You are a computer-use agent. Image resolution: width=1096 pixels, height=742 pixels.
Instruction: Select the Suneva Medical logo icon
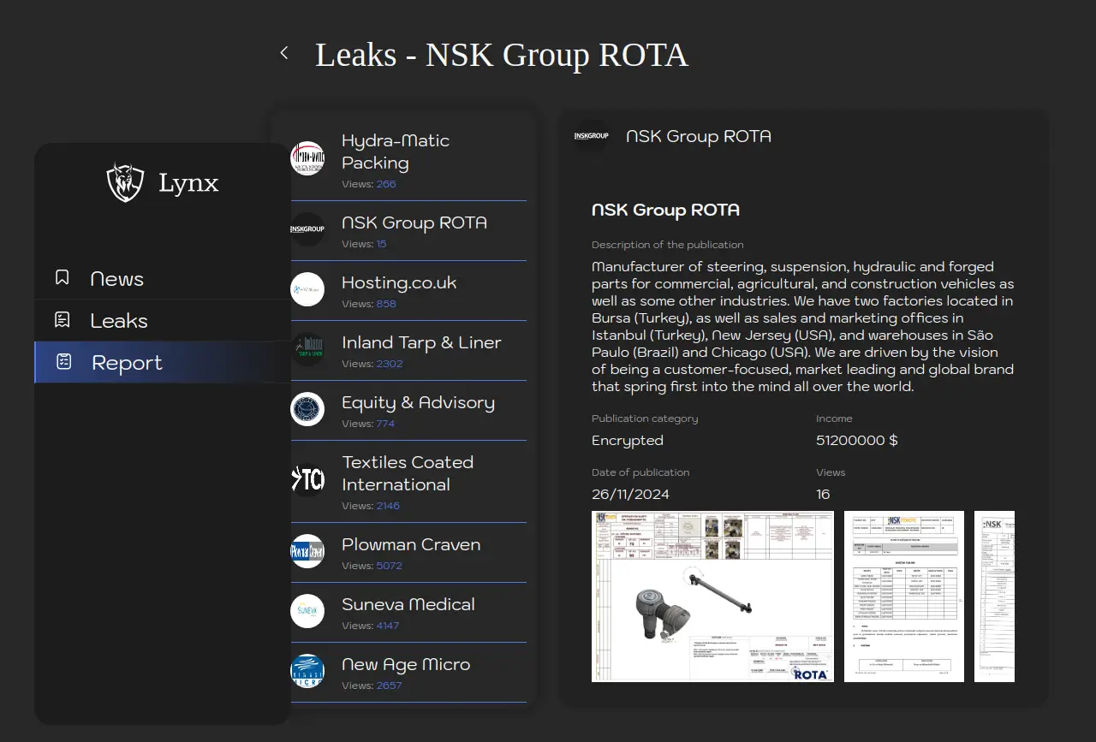tap(307, 611)
